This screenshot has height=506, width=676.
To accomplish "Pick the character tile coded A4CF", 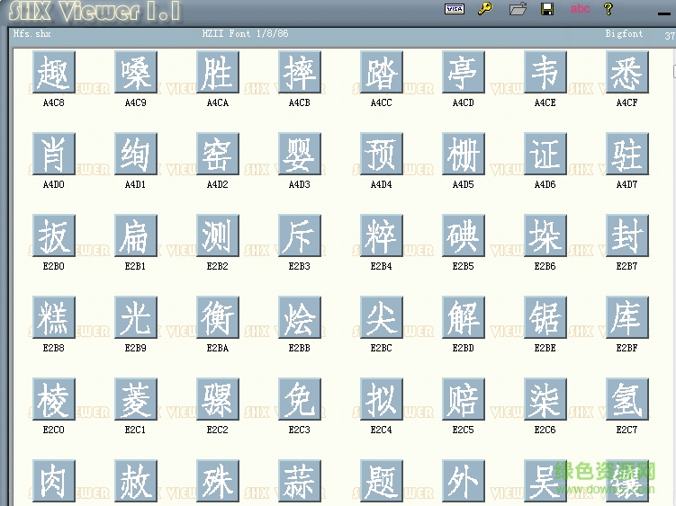I will pos(626,72).
